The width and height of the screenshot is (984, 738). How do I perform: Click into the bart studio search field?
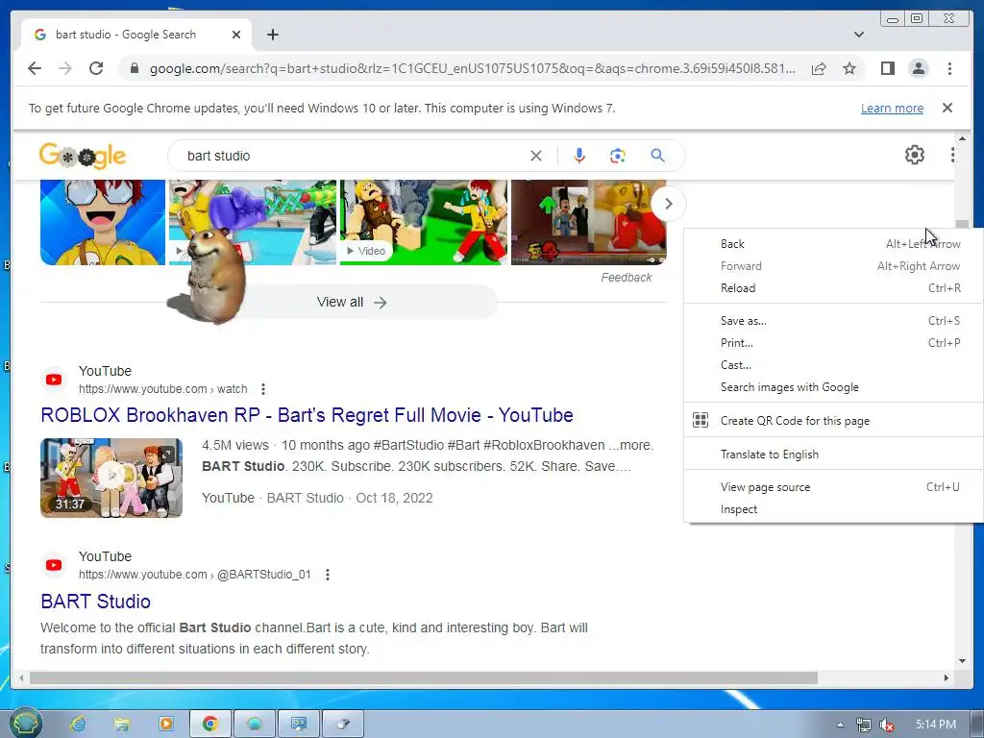pyautogui.click(x=352, y=156)
